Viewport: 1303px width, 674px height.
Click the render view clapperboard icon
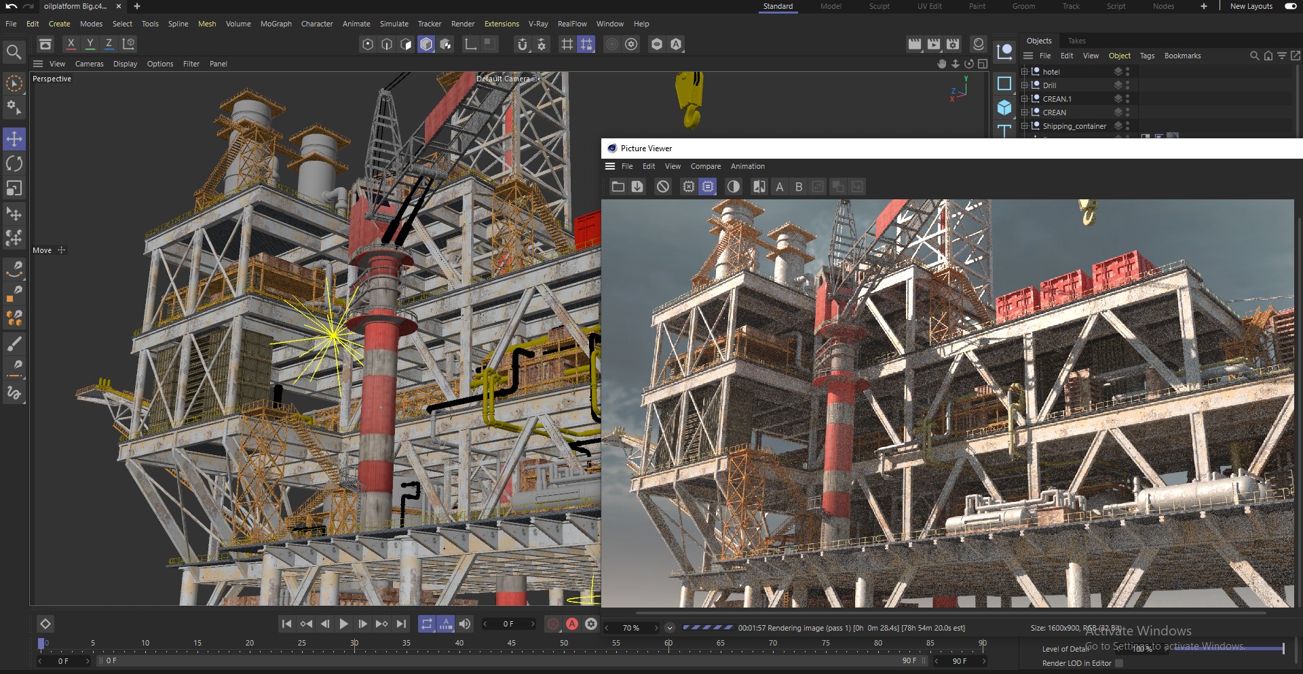915,44
